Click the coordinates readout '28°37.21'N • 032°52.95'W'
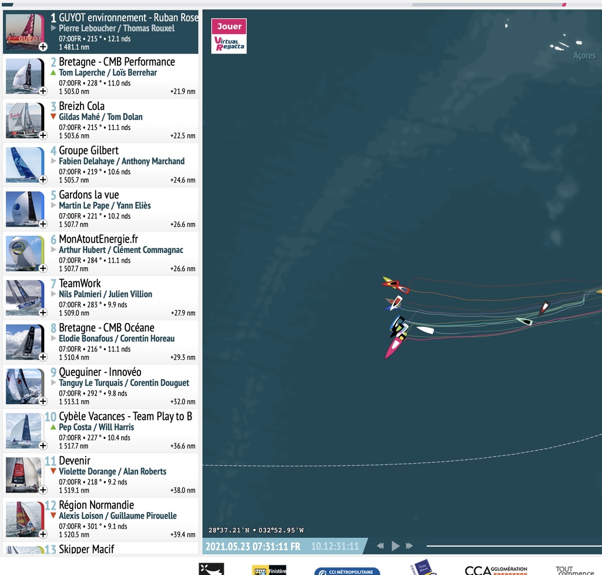This screenshot has height=575, width=602. pyautogui.click(x=256, y=530)
